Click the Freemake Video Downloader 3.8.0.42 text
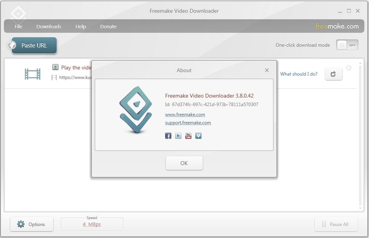369x238 pixels. coord(209,96)
